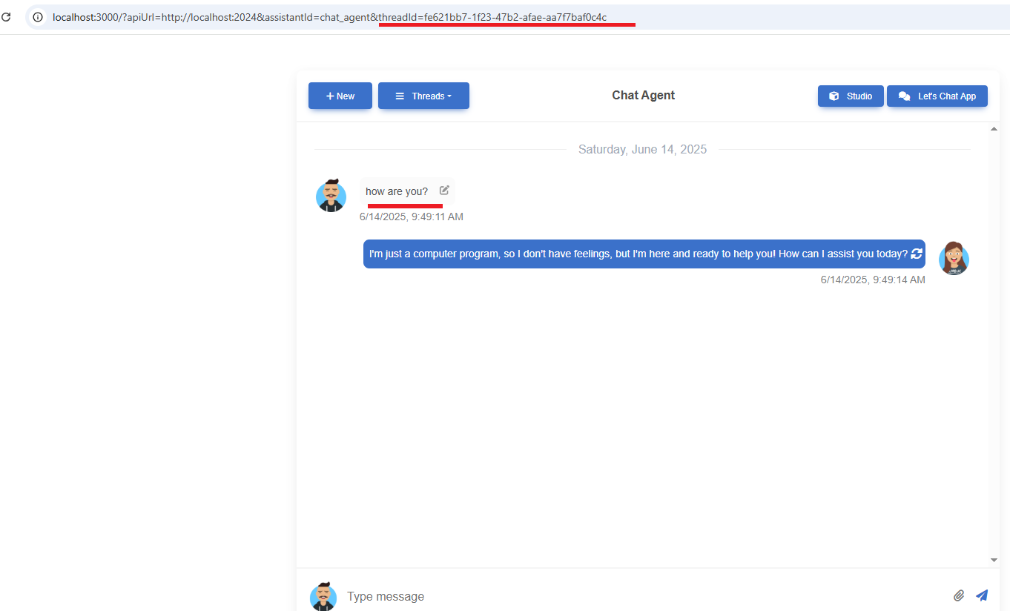Click the user avatar beside message input

click(323, 596)
